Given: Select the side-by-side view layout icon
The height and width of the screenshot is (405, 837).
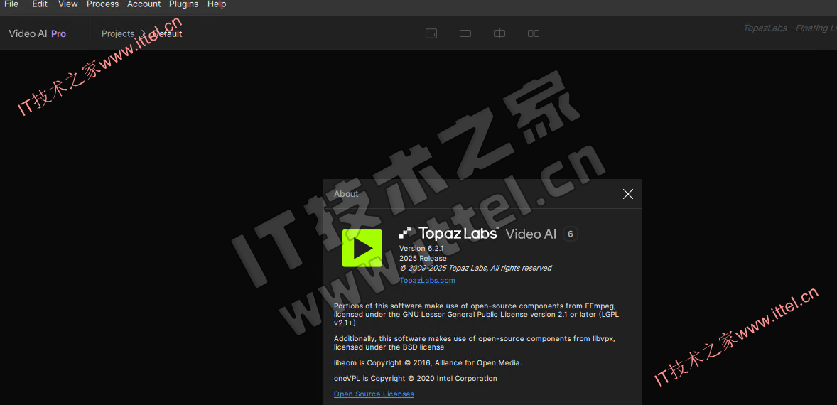Looking at the screenshot, I should [534, 33].
